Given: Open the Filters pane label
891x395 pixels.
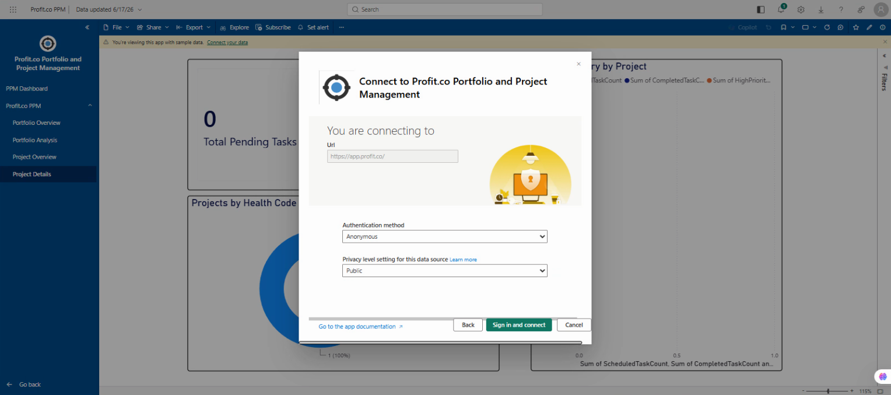Looking at the screenshot, I should 884,82.
